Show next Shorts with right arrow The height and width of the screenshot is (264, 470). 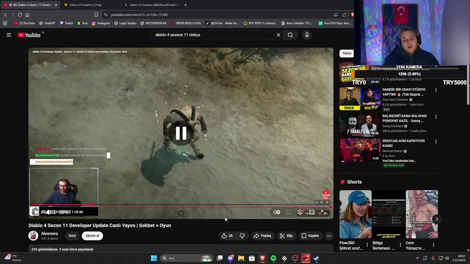[437, 219]
